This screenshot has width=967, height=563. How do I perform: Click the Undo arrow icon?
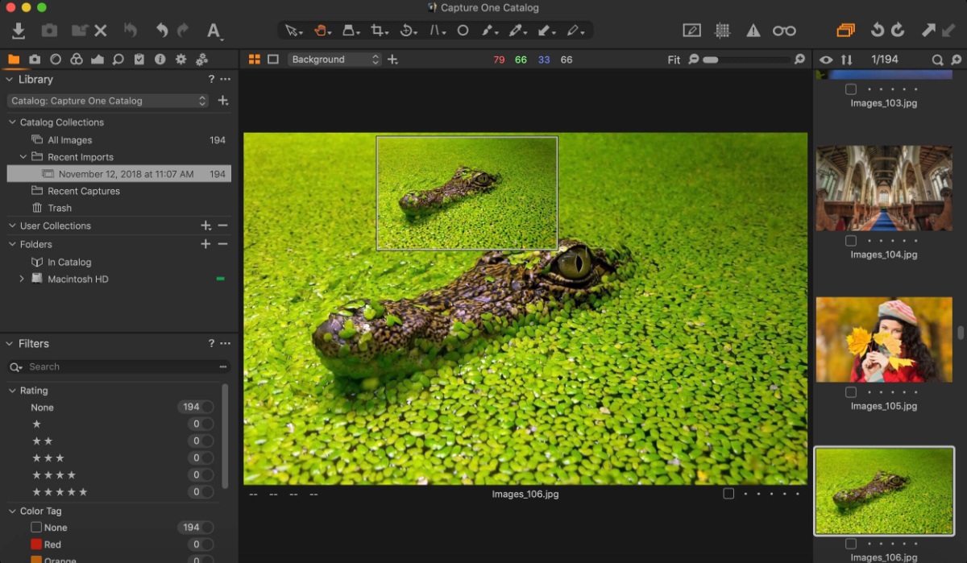pyautogui.click(x=161, y=31)
